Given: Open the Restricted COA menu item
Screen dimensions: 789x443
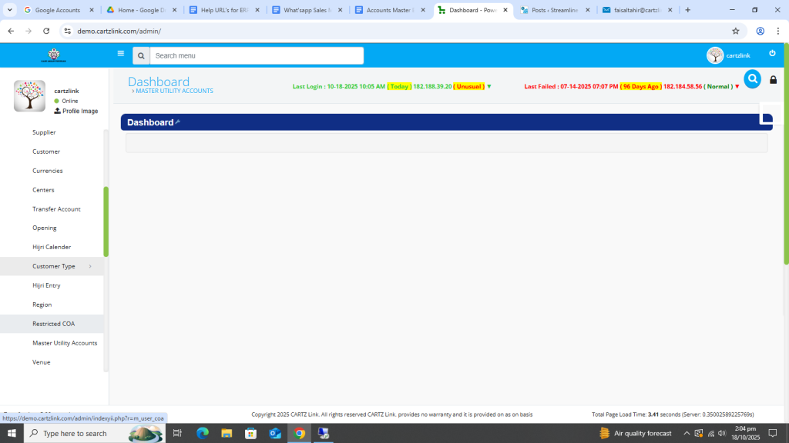Looking at the screenshot, I should [x=53, y=324].
